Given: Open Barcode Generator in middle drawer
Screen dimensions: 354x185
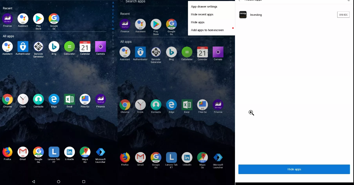Looking at the screenshot, I should point(156,52).
